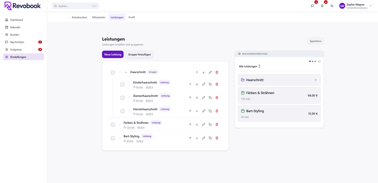Click Bart-Styling drag handle
The image size is (378, 183).
(120, 138)
